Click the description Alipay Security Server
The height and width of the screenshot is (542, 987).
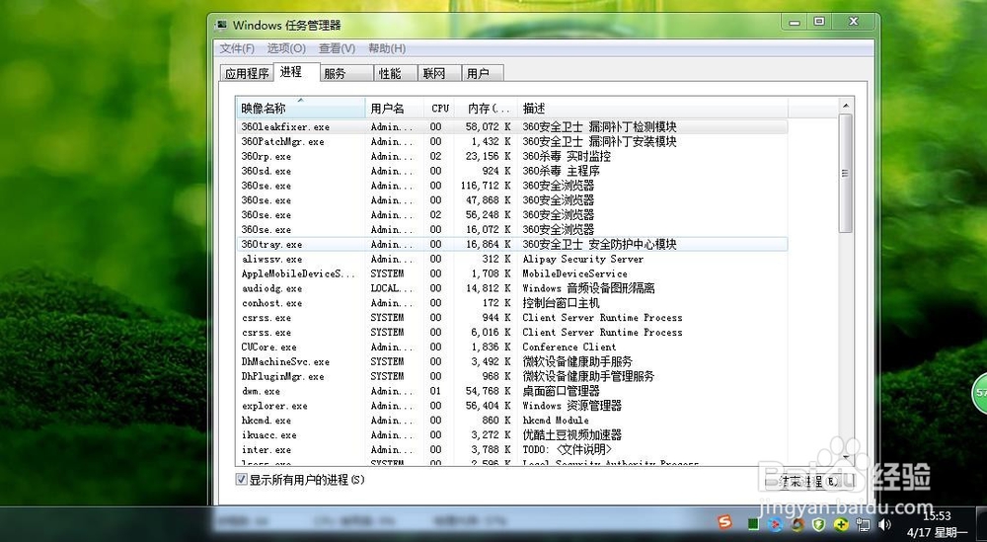(583, 259)
